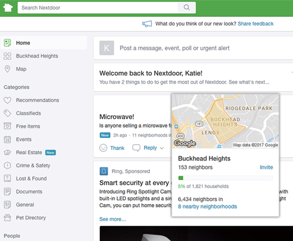
Task: Select Lost & Found category
Action: tap(31, 179)
